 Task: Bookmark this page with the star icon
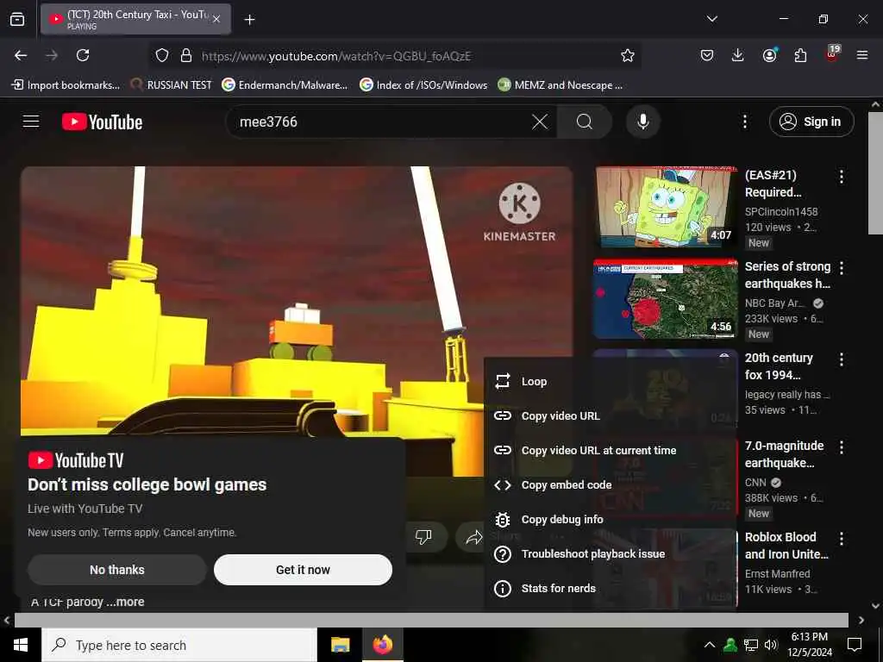pos(628,55)
